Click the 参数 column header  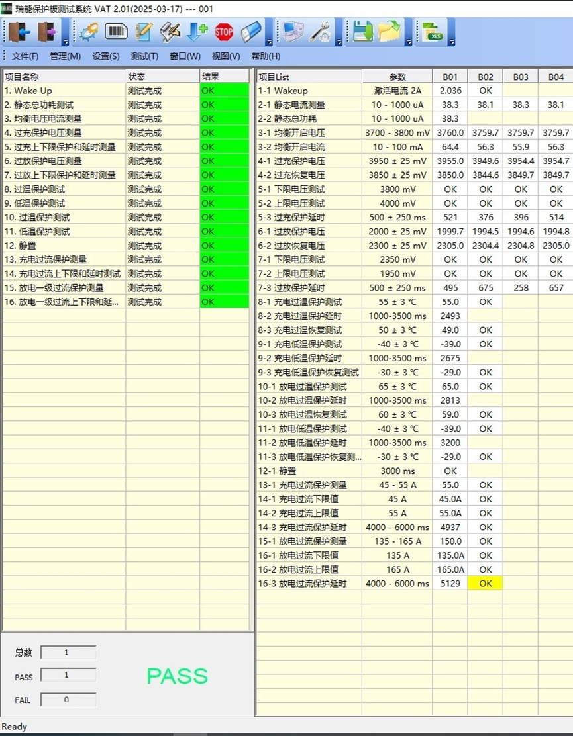coord(397,77)
